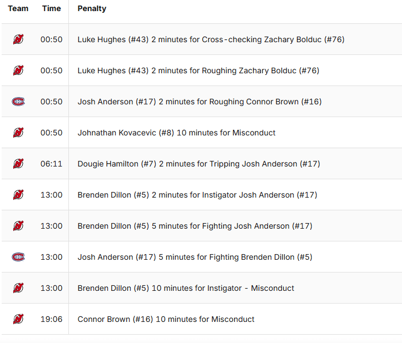Click Connor Brown 10 minutes Misconduct text

pos(166,319)
